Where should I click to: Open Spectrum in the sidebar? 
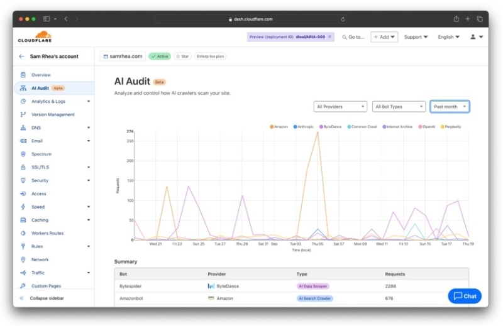pos(41,154)
